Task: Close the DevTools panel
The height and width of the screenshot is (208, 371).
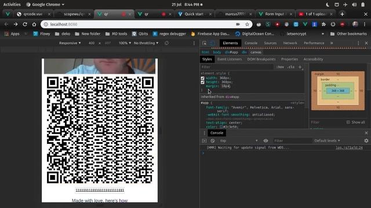Action: [366, 43]
